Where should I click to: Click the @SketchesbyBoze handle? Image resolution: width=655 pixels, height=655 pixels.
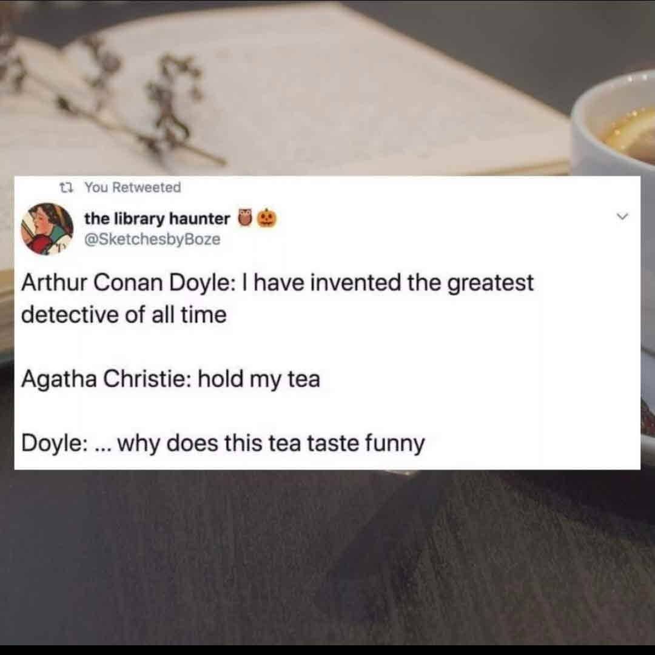pyautogui.click(x=152, y=240)
